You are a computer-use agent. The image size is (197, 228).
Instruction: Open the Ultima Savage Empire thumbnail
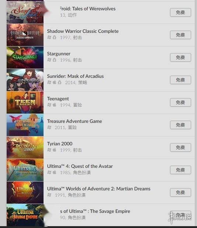[25, 215]
